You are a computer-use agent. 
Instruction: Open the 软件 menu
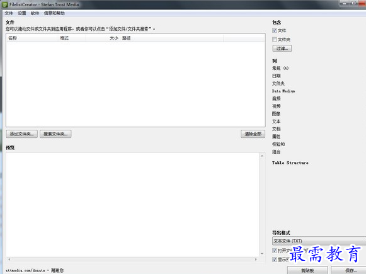point(35,13)
